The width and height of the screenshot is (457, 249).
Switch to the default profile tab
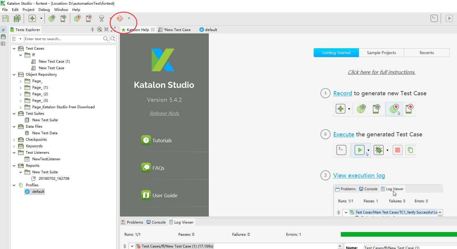click(209, 30)
